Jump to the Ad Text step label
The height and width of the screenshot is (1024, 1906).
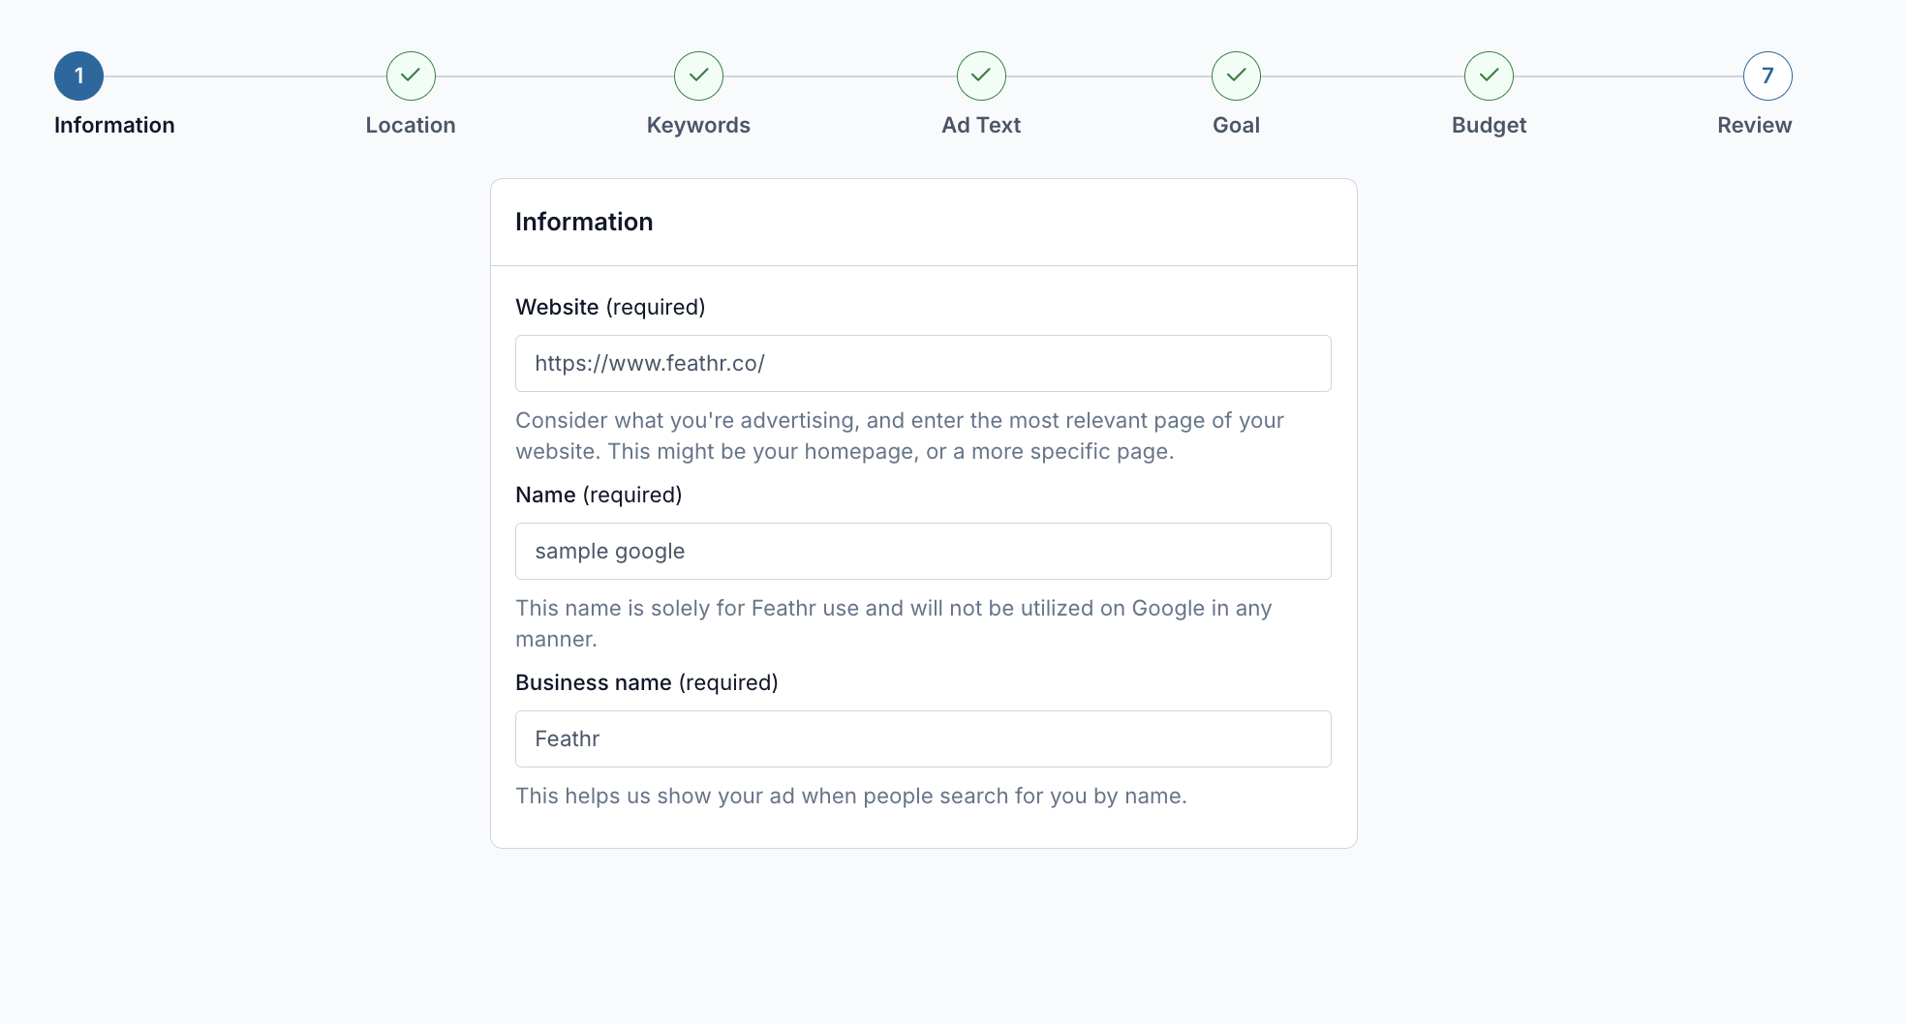click(x=981, y=125)
